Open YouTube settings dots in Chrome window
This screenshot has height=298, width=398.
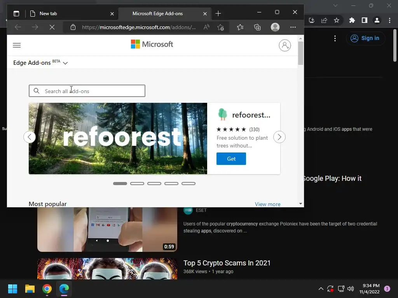point(335,38)
